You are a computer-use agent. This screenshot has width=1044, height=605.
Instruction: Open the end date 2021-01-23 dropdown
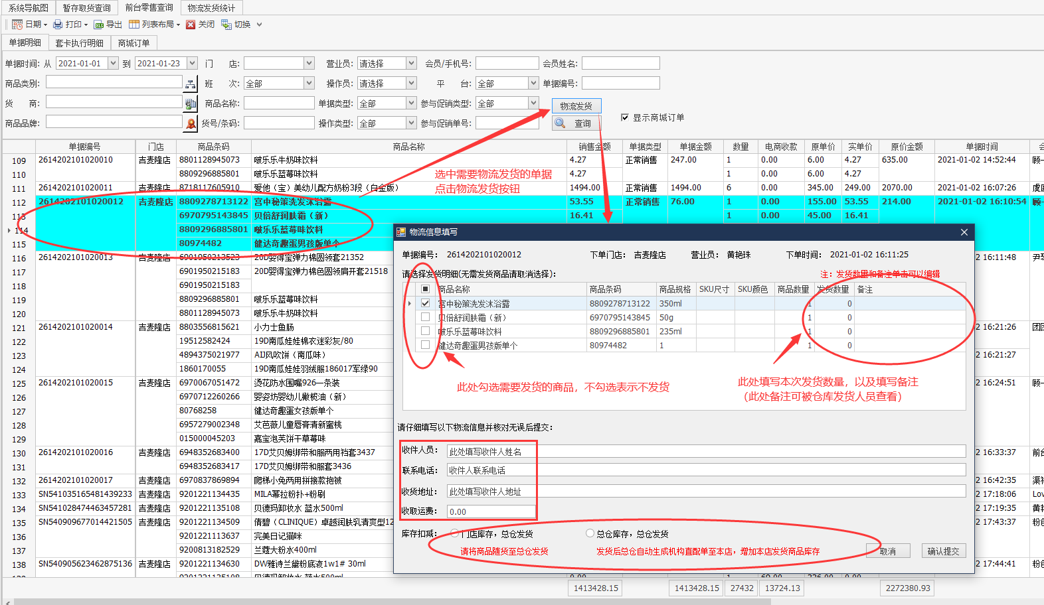[x=192, y=63]
